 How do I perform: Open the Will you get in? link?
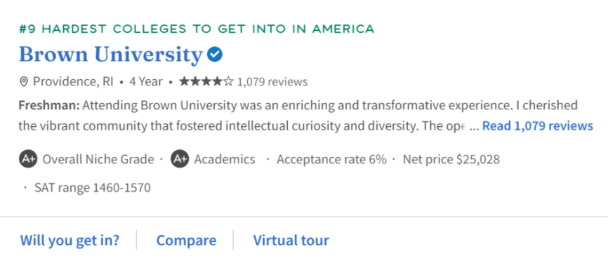click(70, 240)
